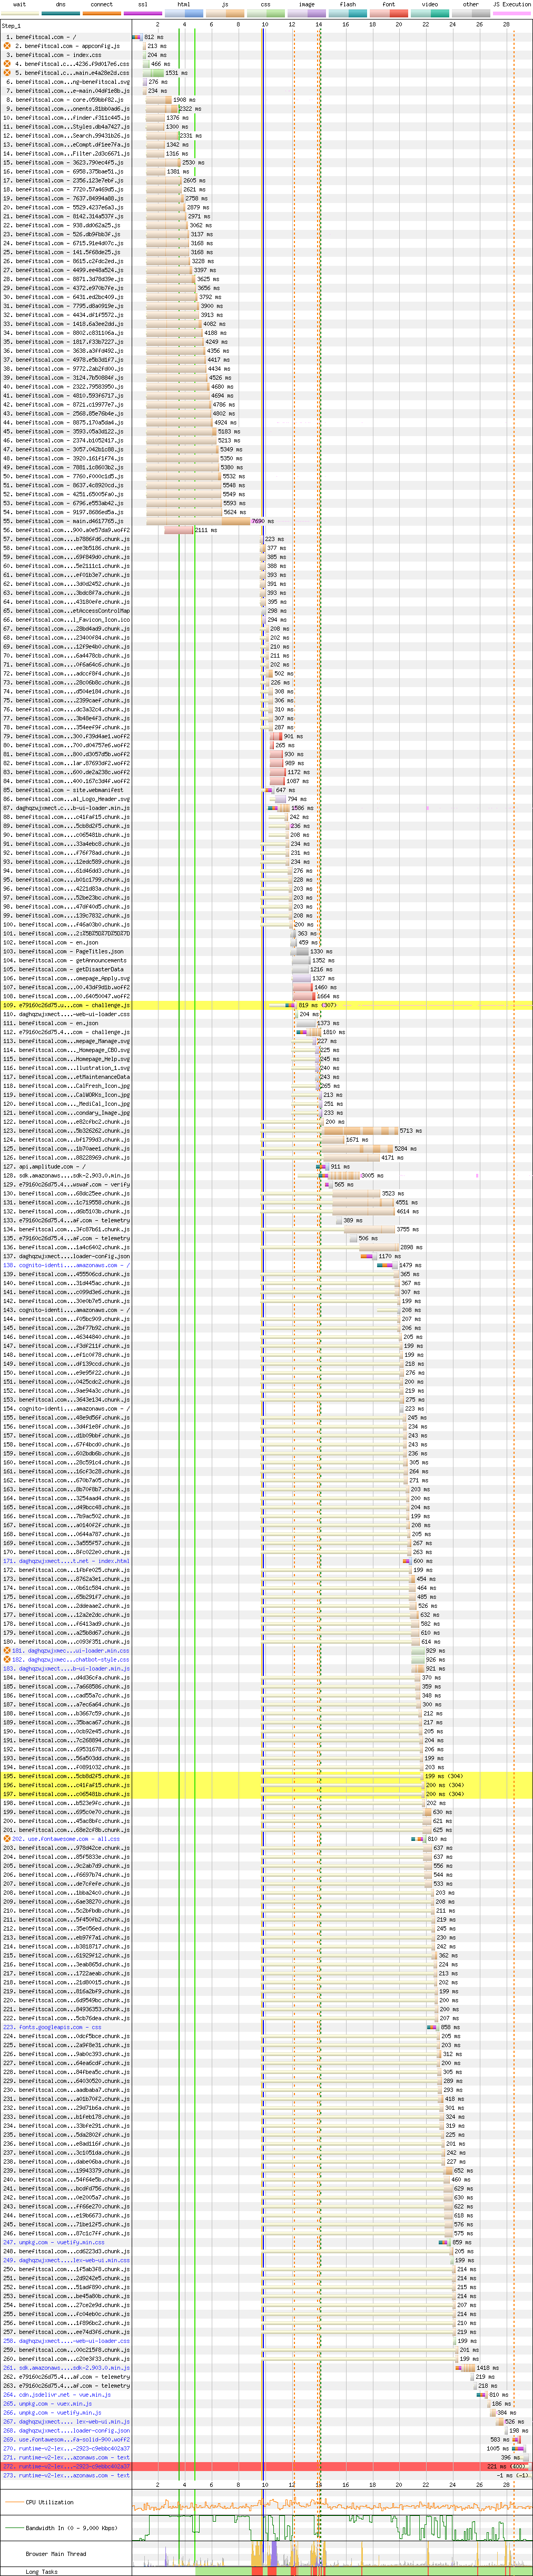Click the blocking icon on request 4 css

[7, 64]
